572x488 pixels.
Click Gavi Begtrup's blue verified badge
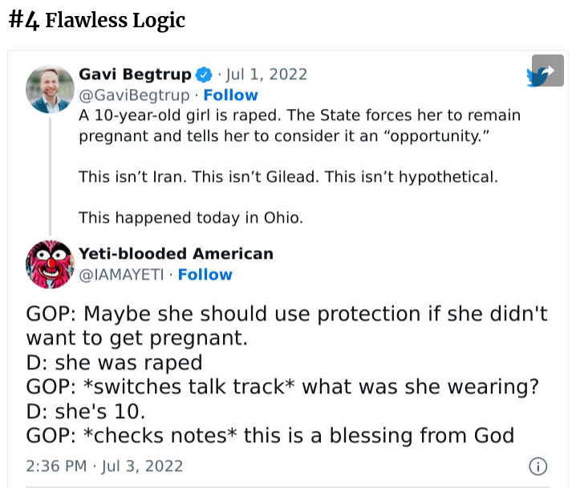(x=205, y=75)
